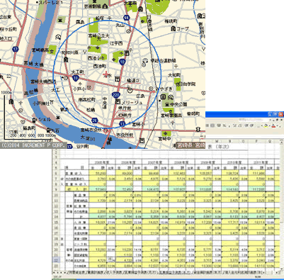Click the コープ store icon on map
Viewport: 284px width, 280px height.
coord(174,29)
